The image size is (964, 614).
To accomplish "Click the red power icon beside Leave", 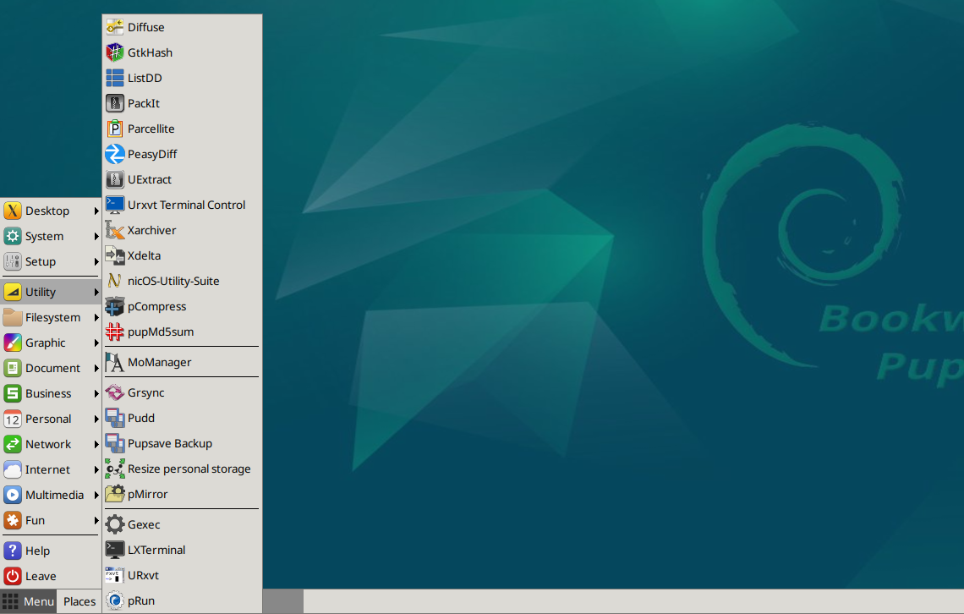I will coord(13,576).
